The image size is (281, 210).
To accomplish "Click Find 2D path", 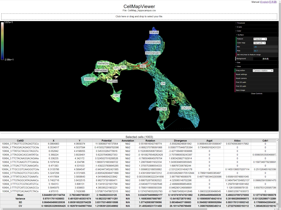I will (241, 82).
